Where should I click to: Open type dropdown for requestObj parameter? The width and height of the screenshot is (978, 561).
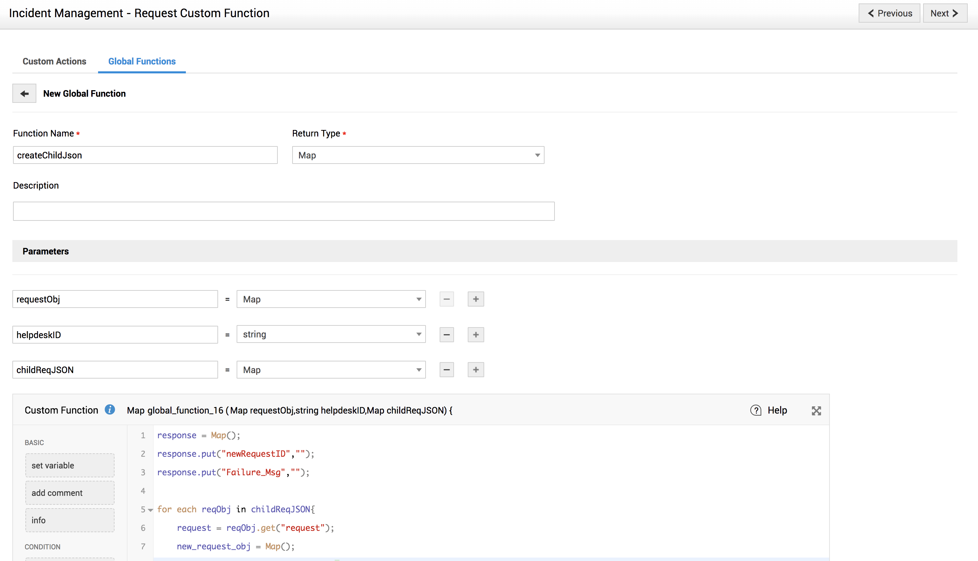[x=331, y=299]
